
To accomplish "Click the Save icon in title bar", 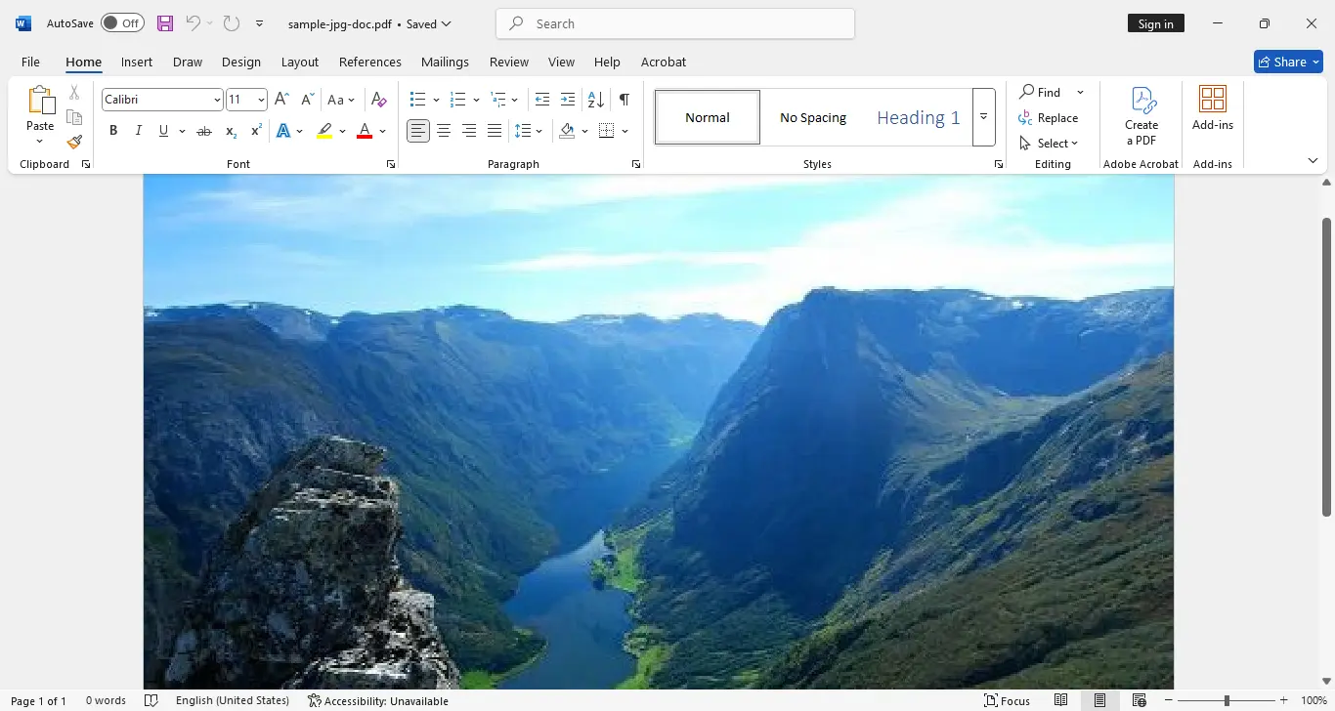I will click(165, 23).
